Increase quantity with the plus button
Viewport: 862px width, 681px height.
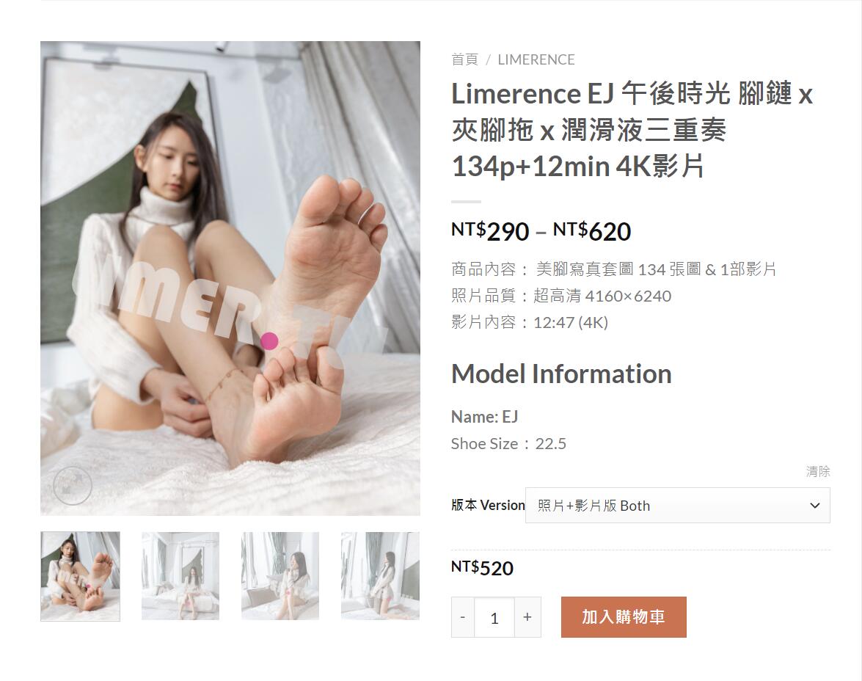tap(527, 617)
